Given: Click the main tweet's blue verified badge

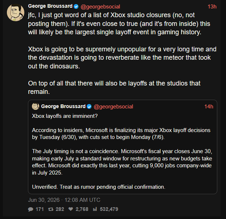Looking at the screenshot, I should [x=76, y=6].
